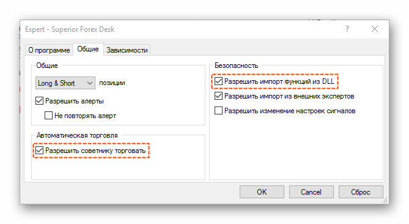This screenshot has width=409, height=224.
Task: Select the Общие tab
Action: [88, 49]
